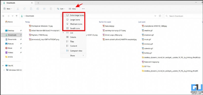This screenshot has width=203, height=95.
Task: Click the Paste clipboard icon
Action: [31, 9]
